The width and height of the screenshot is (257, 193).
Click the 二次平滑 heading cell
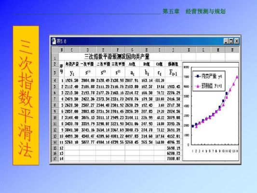103,64
